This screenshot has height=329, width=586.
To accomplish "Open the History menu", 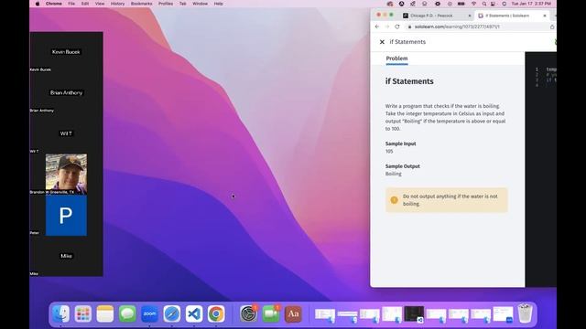I will pos(117,4).
